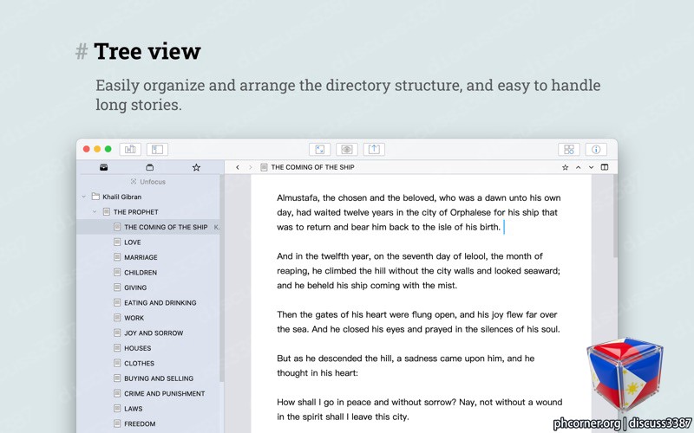694x433 pixels.
Task: Open the MARRIAGE chapter
Action: pos(141,257)
